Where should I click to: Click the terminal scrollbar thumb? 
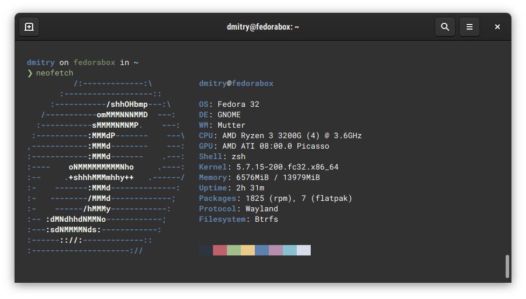coord(507,266)
